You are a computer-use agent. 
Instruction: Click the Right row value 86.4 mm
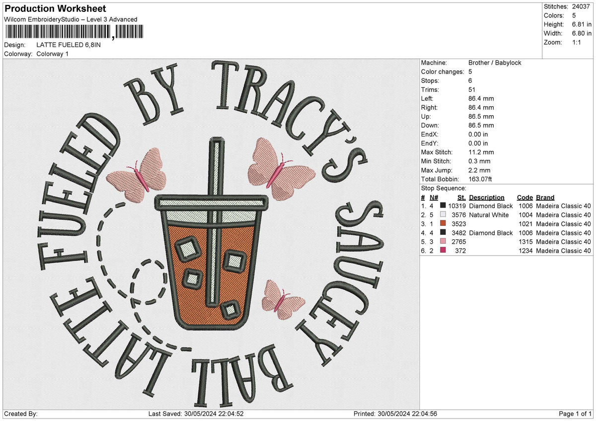pyautogui.click(x=481, y=107)
